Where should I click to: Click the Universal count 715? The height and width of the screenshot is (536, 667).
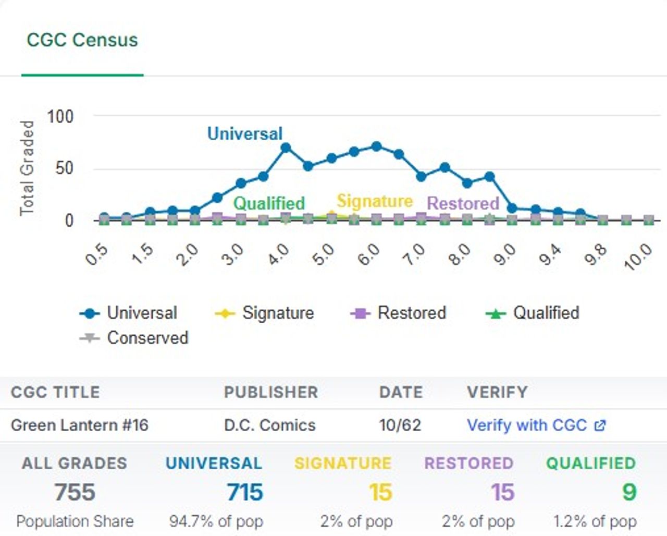244,492
